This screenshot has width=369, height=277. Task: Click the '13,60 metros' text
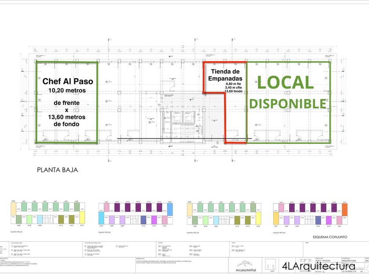click(67, 117)
